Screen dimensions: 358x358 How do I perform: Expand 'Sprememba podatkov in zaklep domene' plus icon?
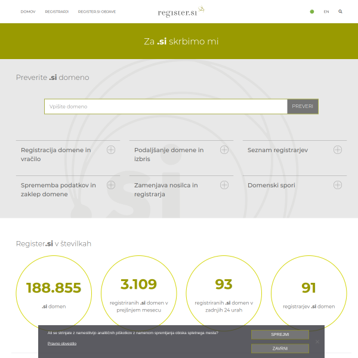coord(111,185)
